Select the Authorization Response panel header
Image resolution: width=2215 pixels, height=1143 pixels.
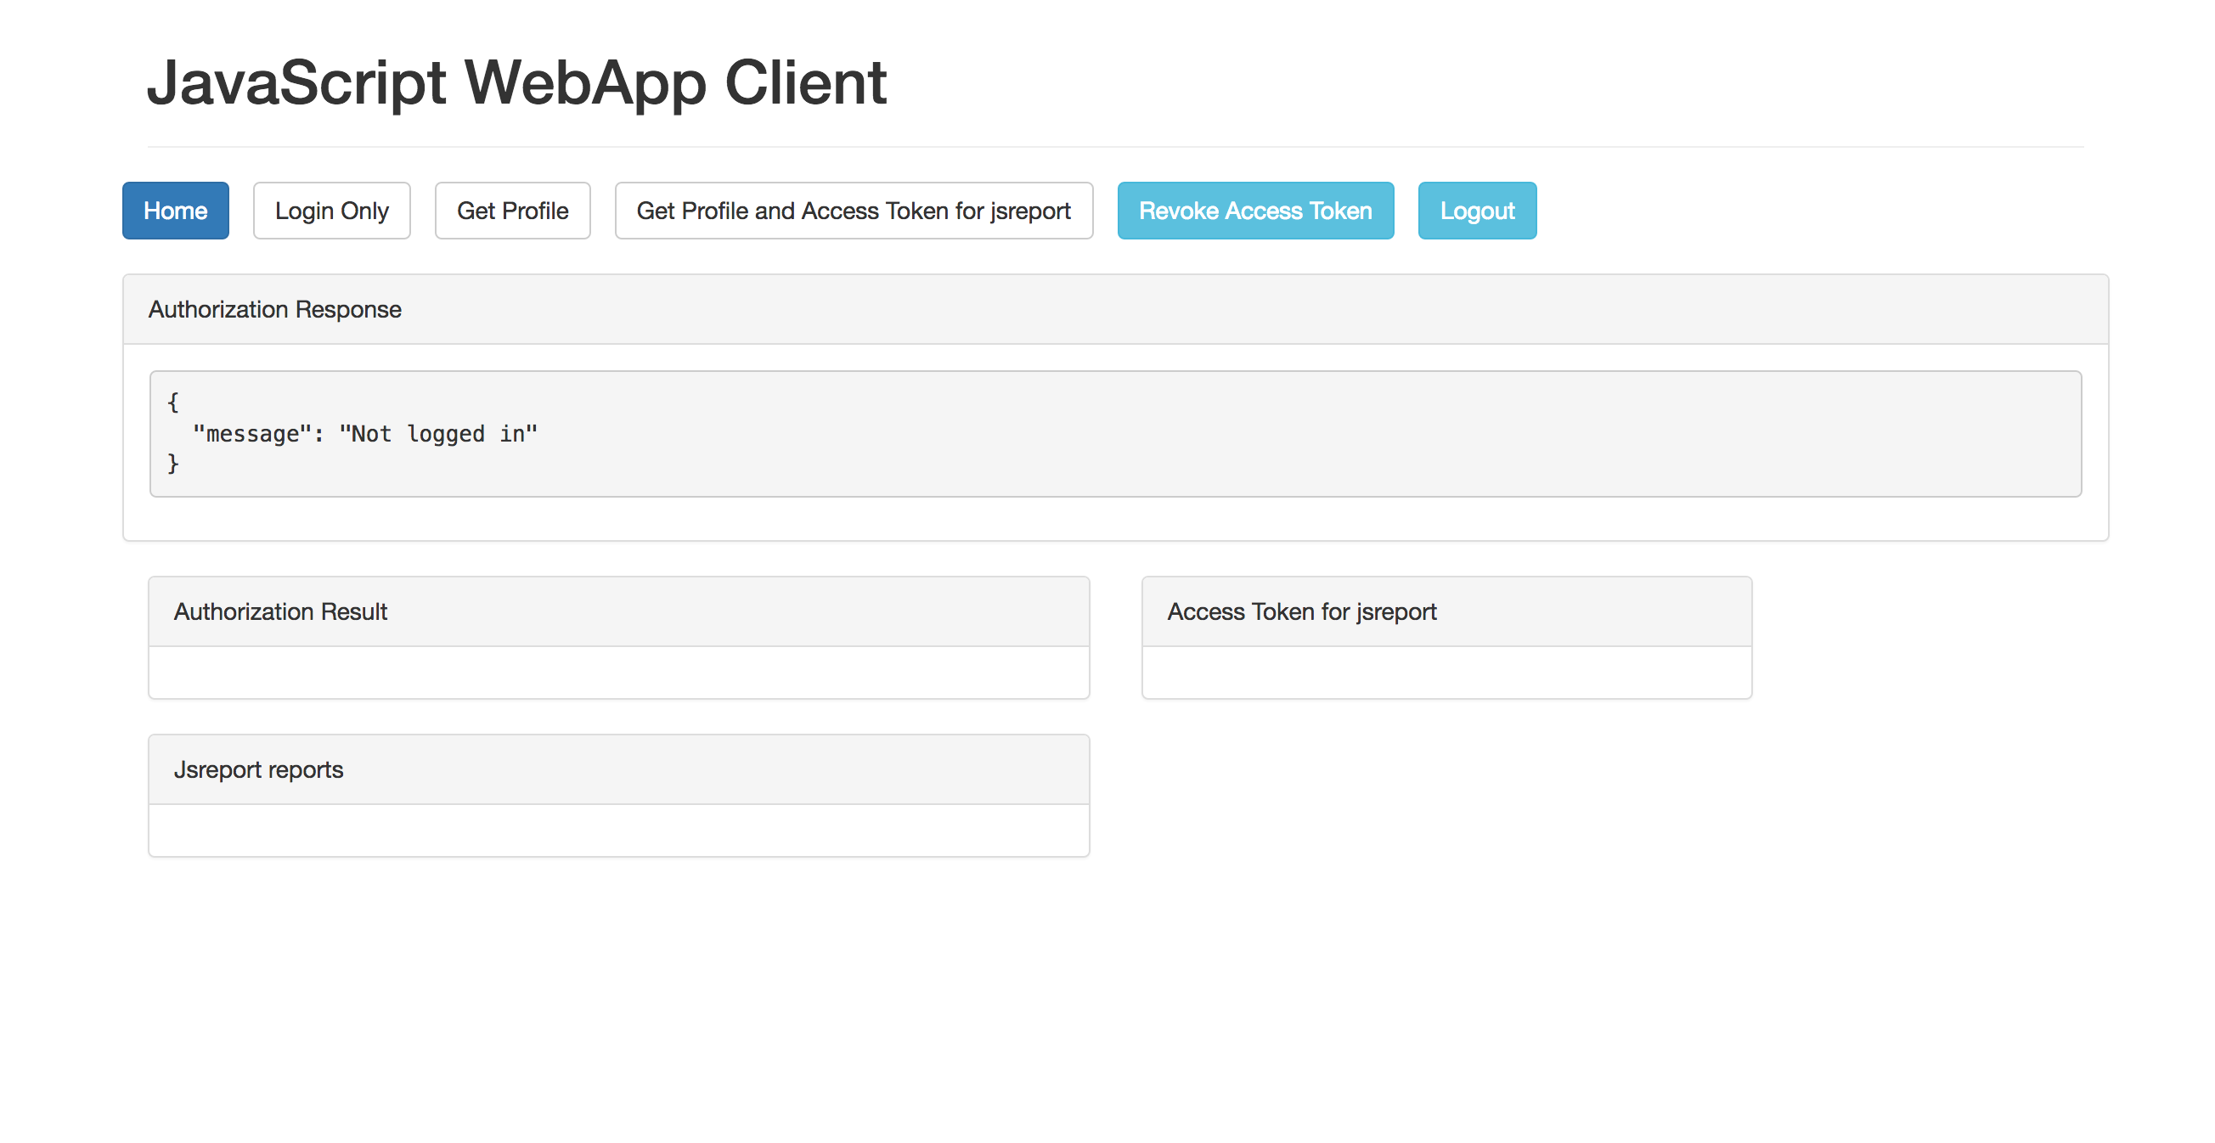[x=274, y=310]
